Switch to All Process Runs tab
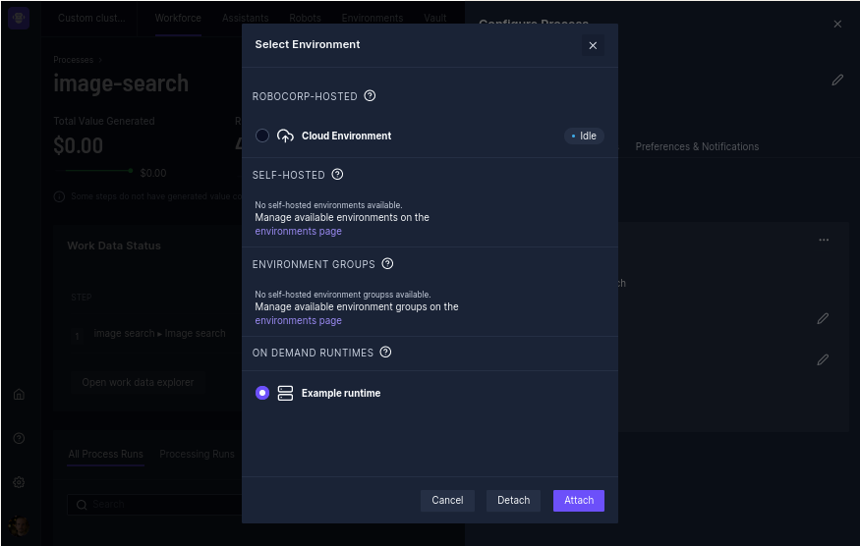Viewport: 860px width, 546px height. [105, 454]
